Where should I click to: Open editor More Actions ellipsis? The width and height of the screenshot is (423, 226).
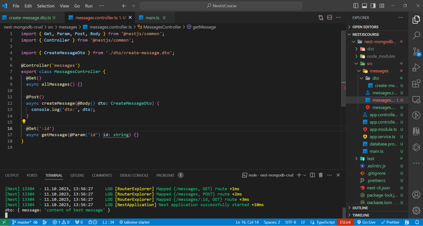coord(338,17)
